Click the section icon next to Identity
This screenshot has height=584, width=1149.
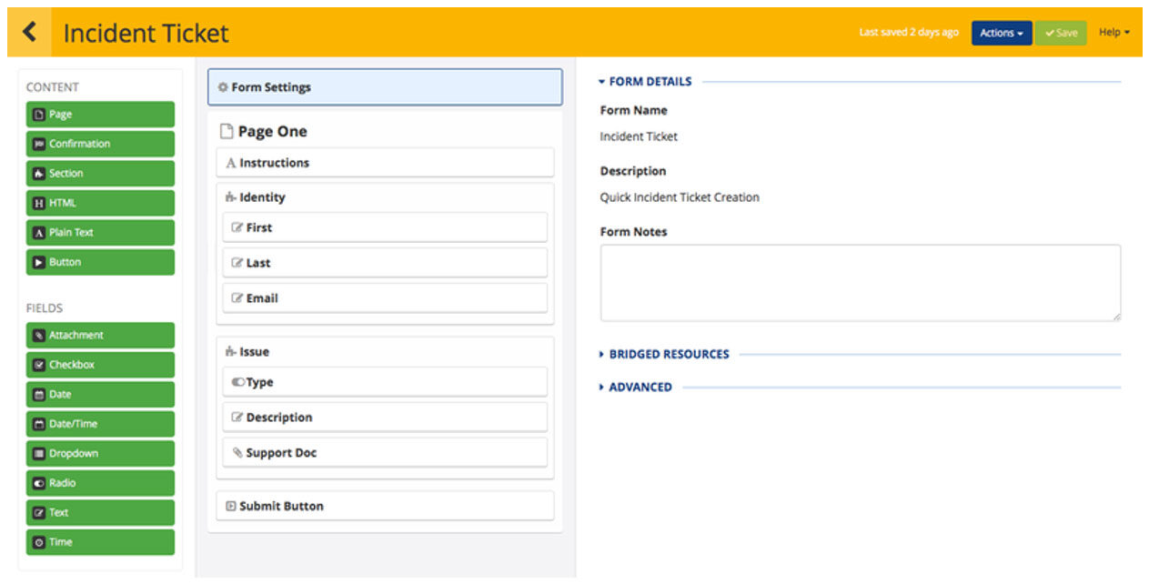(230, 197)
